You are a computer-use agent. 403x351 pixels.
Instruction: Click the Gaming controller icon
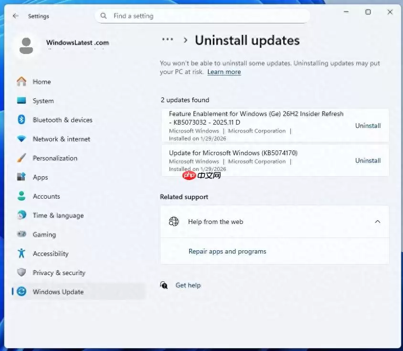coord(21,234)
